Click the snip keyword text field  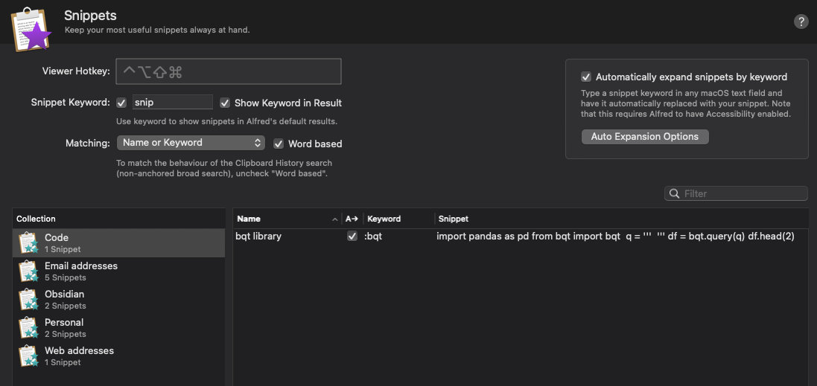coord(172,103)
